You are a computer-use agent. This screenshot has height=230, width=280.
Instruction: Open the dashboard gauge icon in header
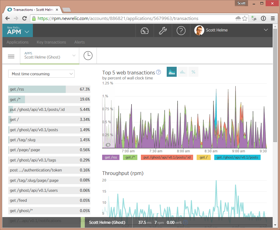[x=145, y=31]
